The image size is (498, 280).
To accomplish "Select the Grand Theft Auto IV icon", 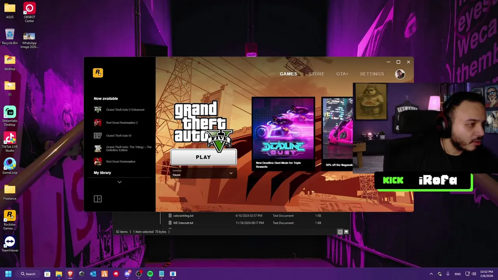I will [98, 136].
